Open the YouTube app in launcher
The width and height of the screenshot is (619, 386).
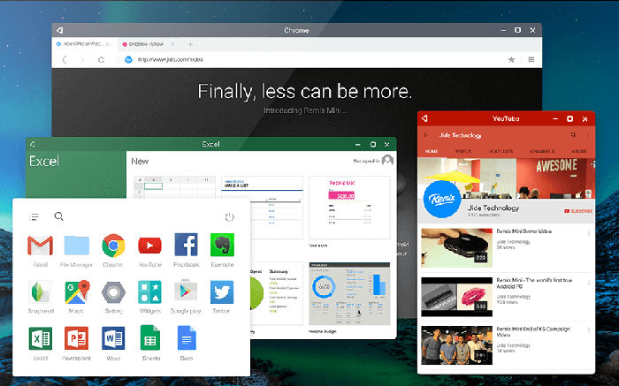[150, 246]
